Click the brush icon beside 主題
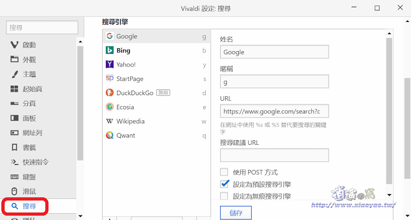 [x=15, y=74]
